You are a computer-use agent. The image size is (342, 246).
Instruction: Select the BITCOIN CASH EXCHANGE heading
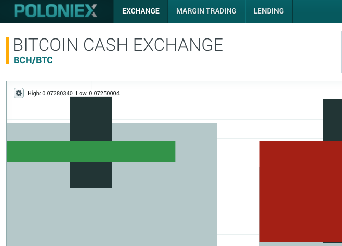(x=118, y=45)
